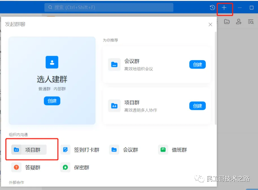Click the dialog's vertical scrollbar
The width and height of the screenshot is (258, 190).
pos(216,79)
